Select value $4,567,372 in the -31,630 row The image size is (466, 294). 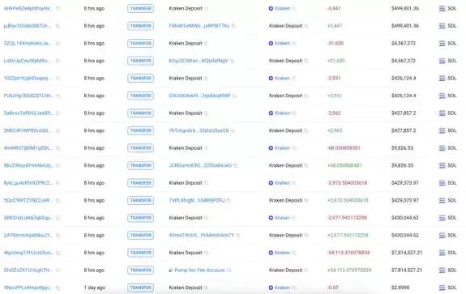click(404, 44)
